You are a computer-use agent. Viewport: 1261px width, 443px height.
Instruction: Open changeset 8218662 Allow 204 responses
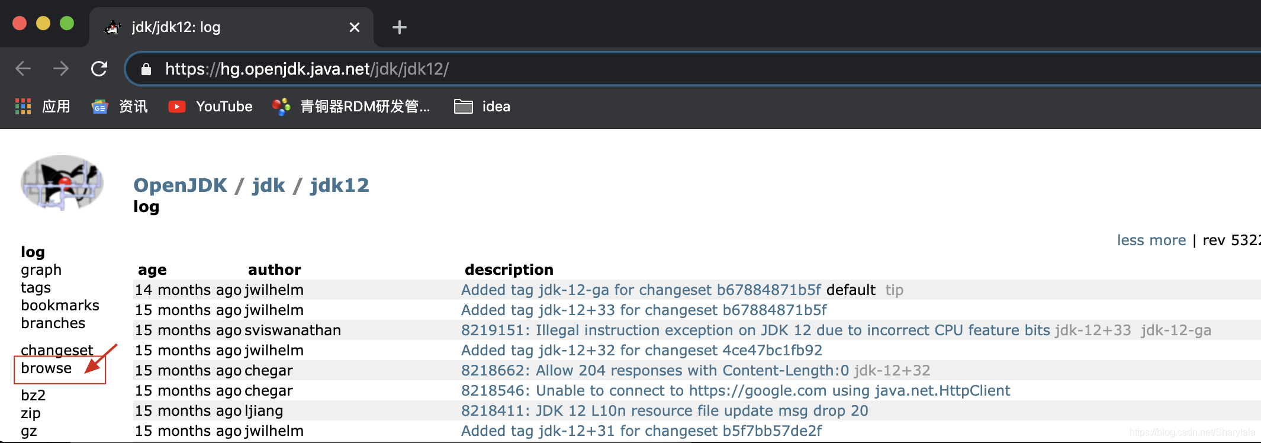[x=655, y=371]
